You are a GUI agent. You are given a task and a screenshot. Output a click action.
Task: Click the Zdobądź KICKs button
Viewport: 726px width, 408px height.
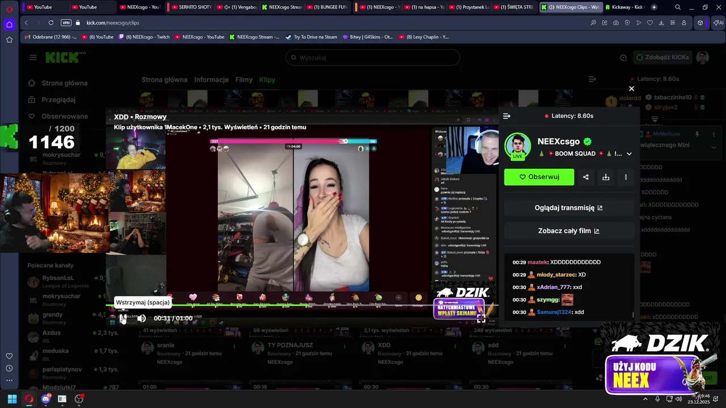[662, 57]
